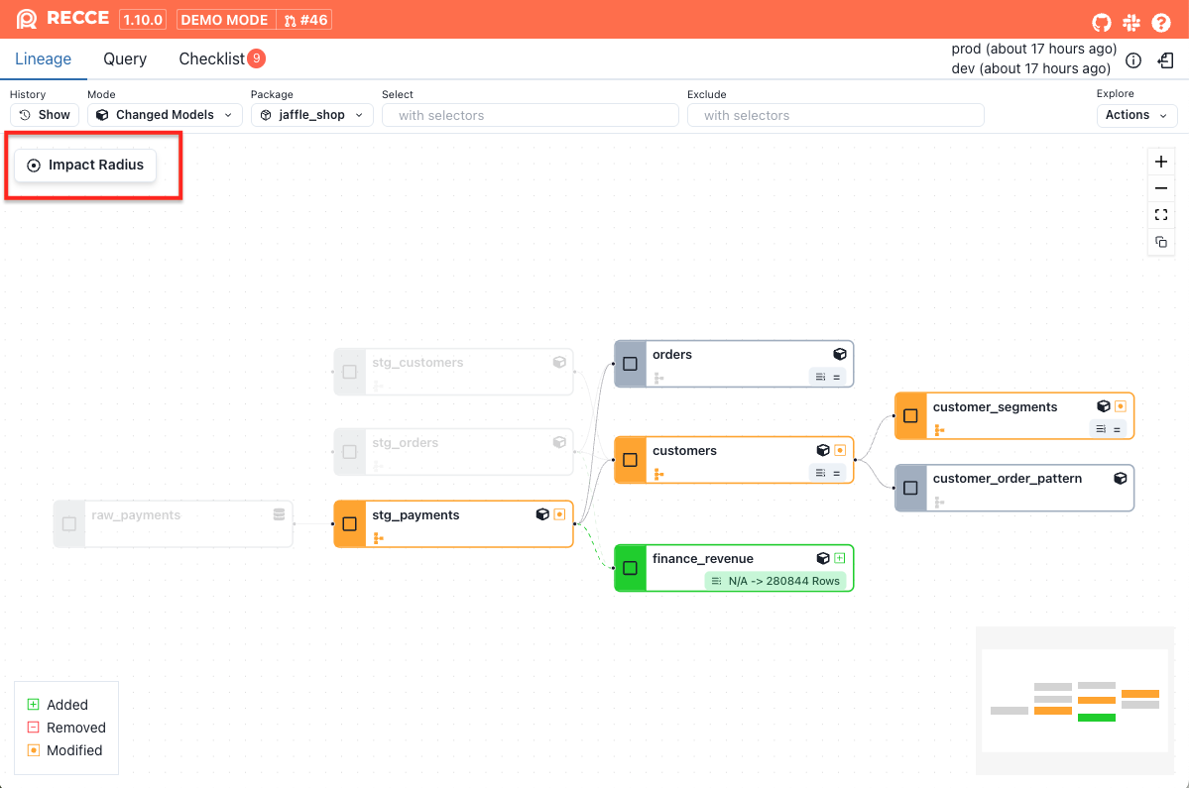Open the help question mark icon
Image resolution: width=1189 pixels, height=788 pixels.
point(1161,22)
